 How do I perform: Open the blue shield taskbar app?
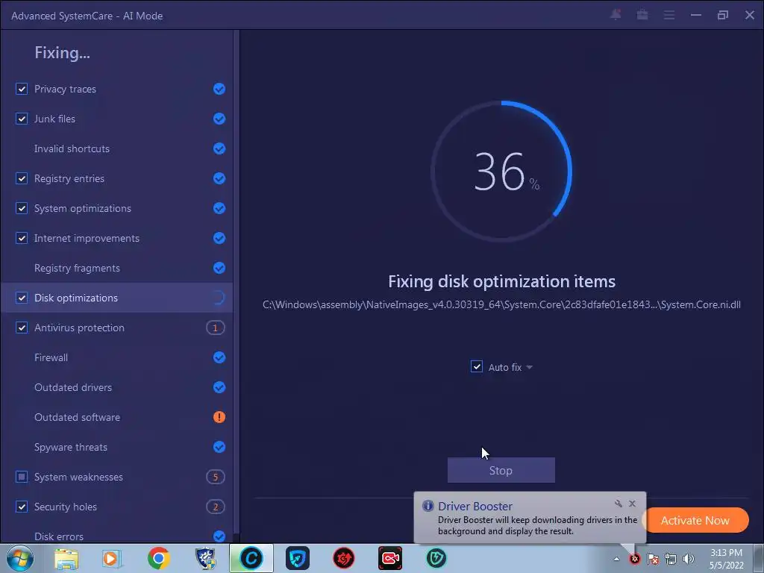click(298, 558)
